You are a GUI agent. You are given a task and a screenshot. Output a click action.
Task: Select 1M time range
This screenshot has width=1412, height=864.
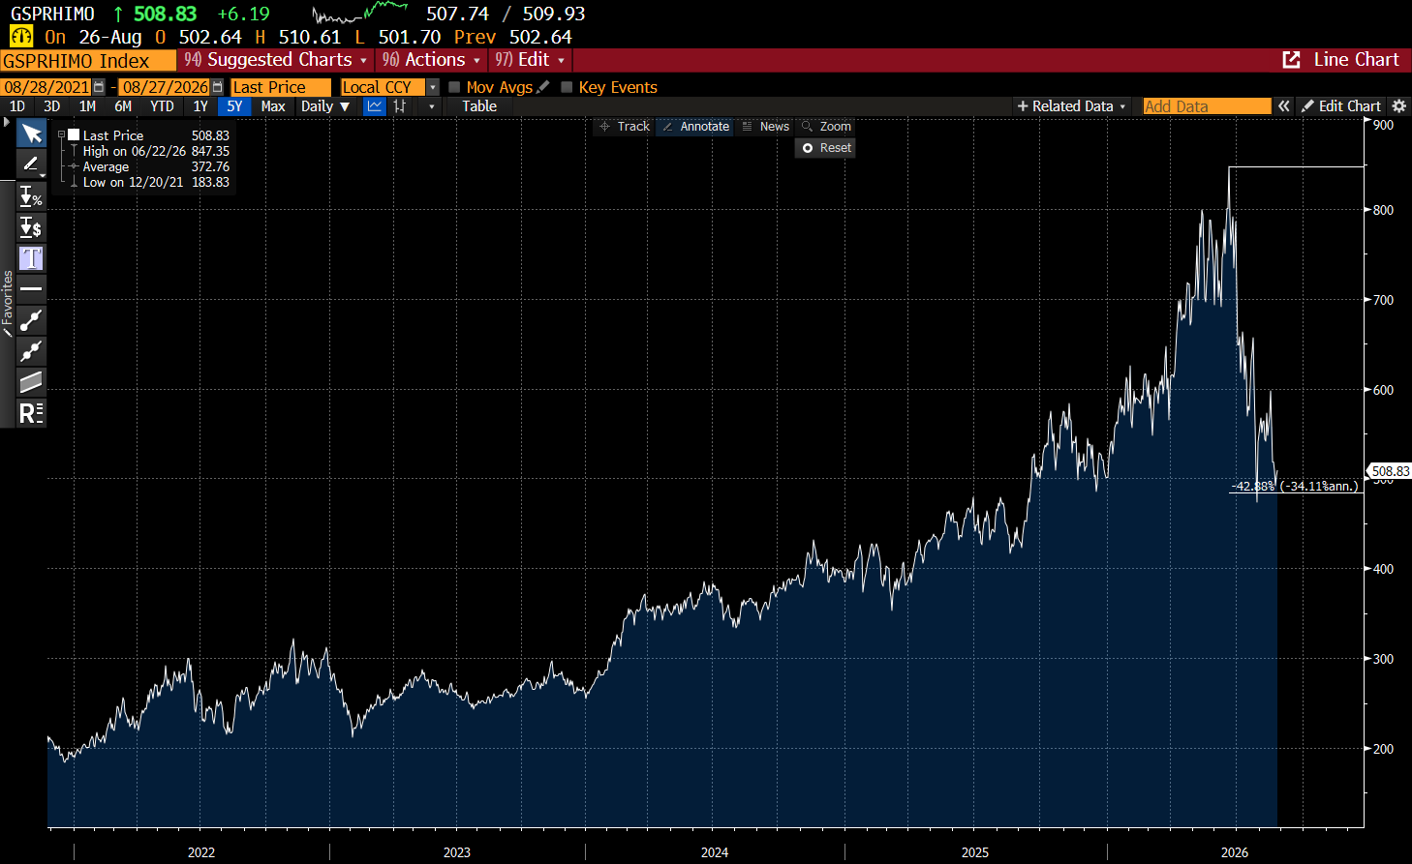87,106
